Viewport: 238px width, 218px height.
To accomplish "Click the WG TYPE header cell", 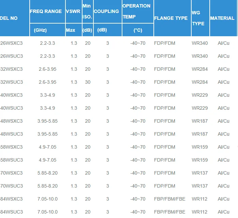I will pos(198,18).
